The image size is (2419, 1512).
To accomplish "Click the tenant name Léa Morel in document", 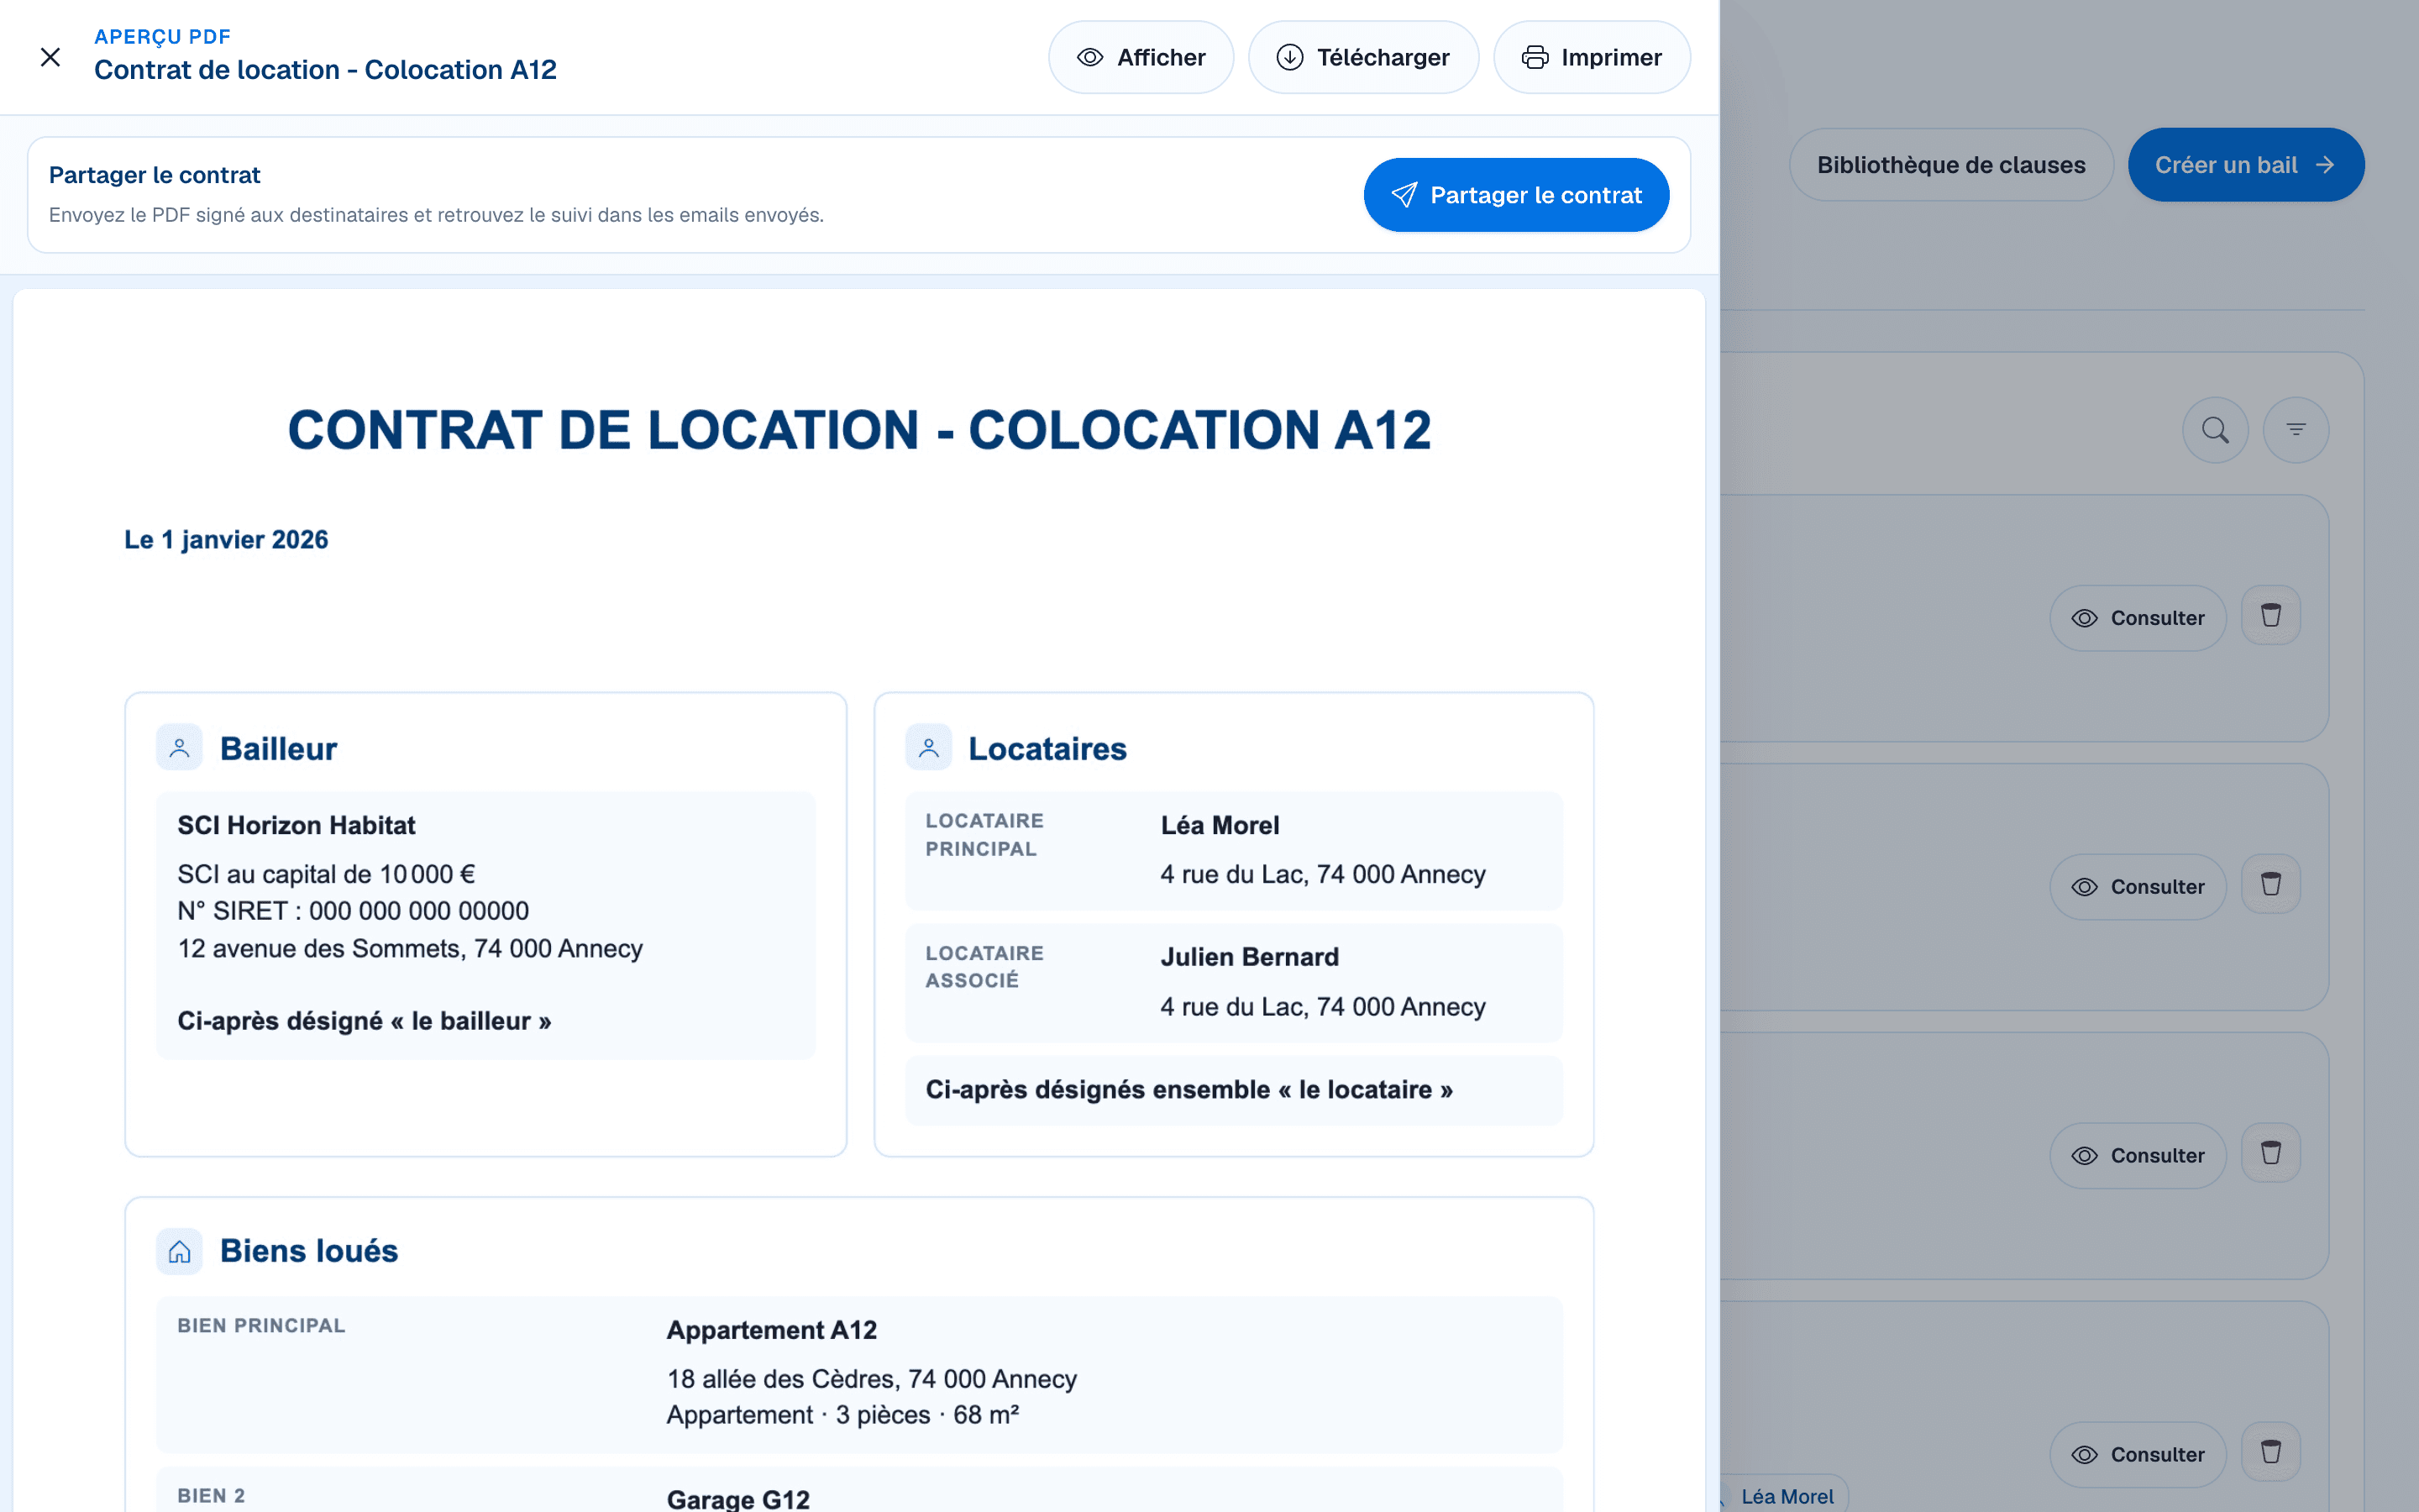I will click(x=1220, y=826).
